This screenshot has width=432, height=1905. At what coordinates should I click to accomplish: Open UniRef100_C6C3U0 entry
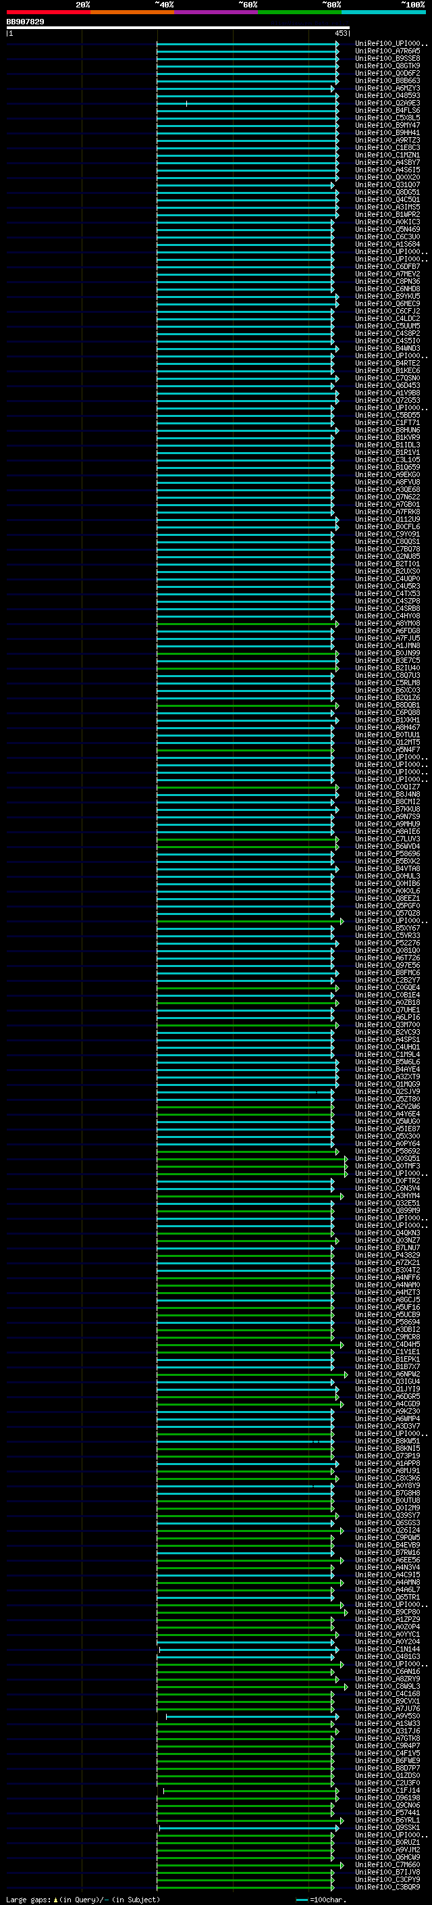[x=387, y=237]
